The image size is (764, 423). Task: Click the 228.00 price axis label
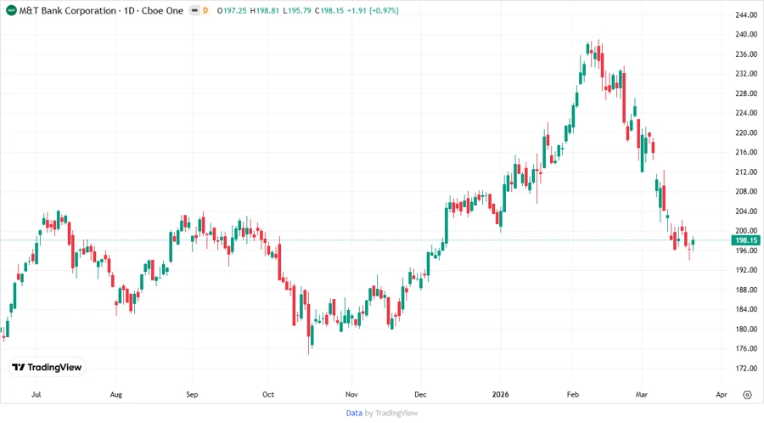point(746,93)
